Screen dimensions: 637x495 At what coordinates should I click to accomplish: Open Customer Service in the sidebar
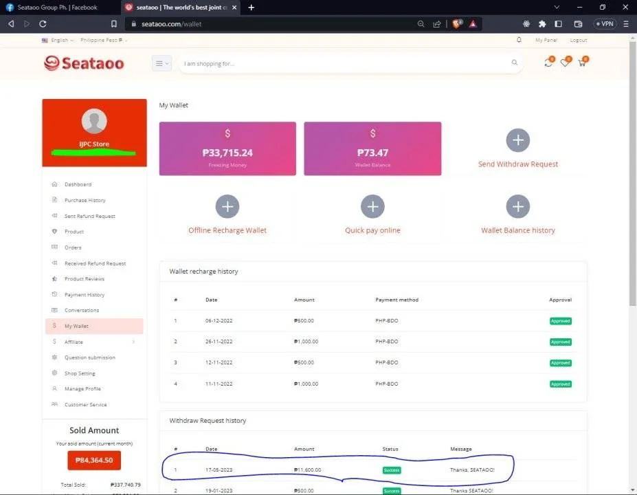click(x=85, y=405)
